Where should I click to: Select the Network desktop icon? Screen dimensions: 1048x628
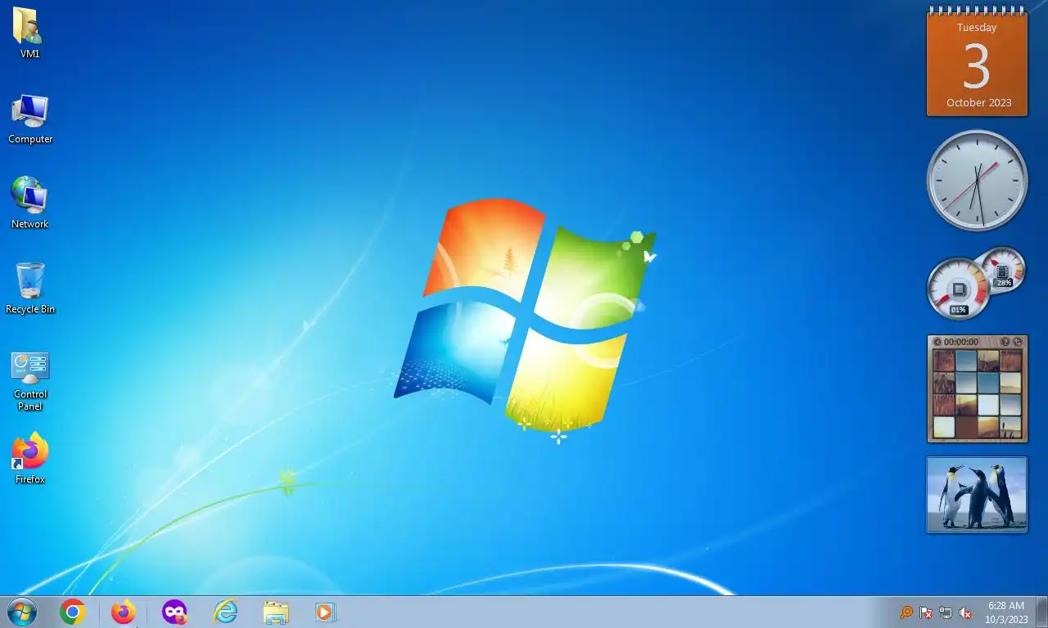tap(30, 203)
